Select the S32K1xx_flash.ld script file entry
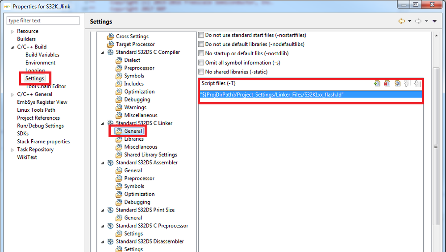Screen dimensions: 446x252 pos(310,95)
